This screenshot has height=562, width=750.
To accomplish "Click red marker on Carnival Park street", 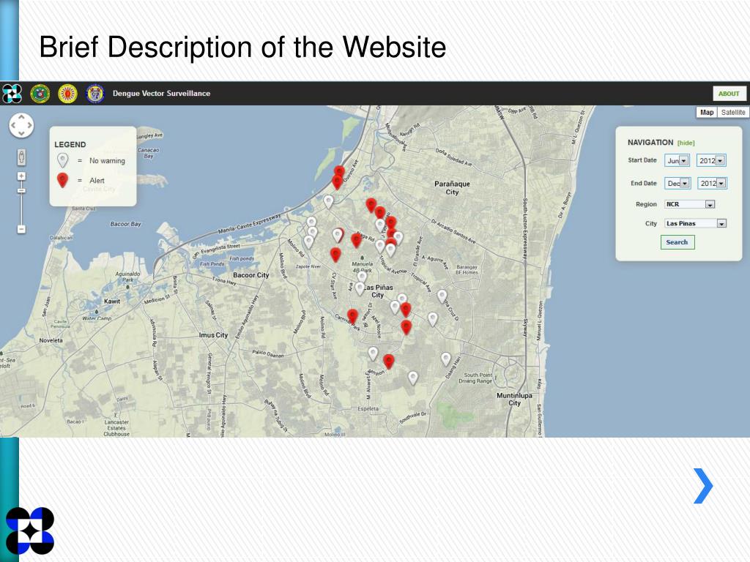I will [352, 316].
